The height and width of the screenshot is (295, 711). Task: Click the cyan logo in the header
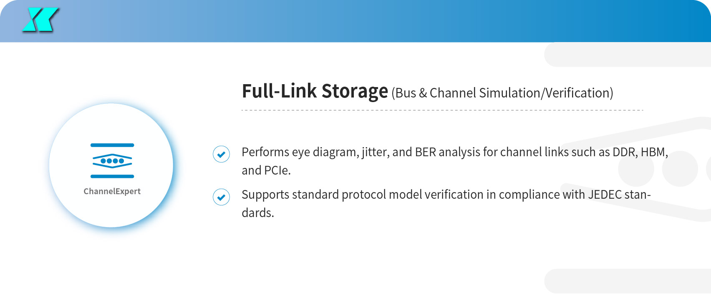tap(40, 20)
